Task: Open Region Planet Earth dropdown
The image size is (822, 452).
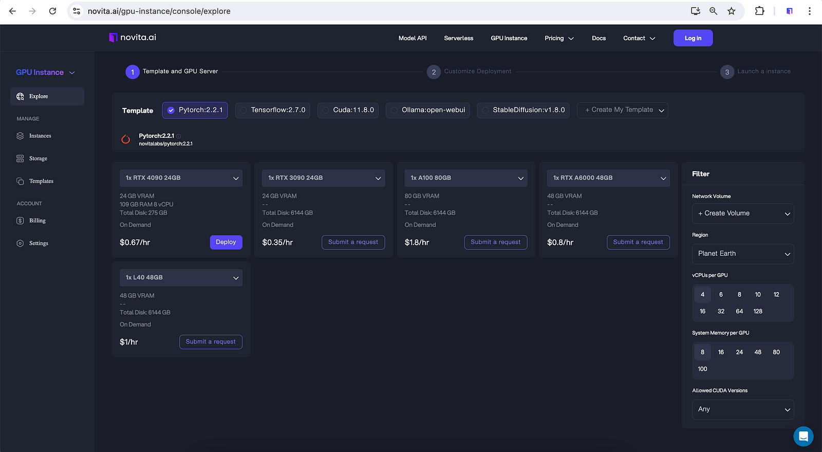Action: 743,254
